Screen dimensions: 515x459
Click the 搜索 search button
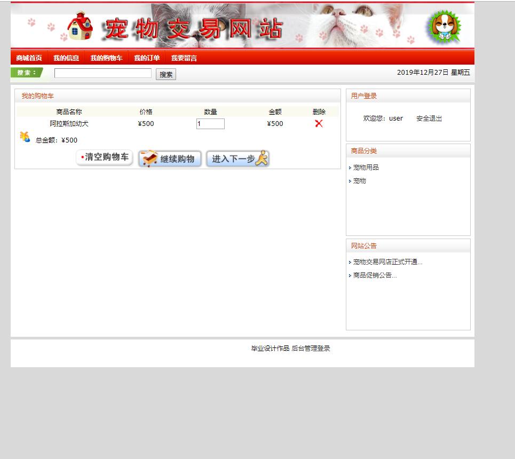(x=165, y=74)
